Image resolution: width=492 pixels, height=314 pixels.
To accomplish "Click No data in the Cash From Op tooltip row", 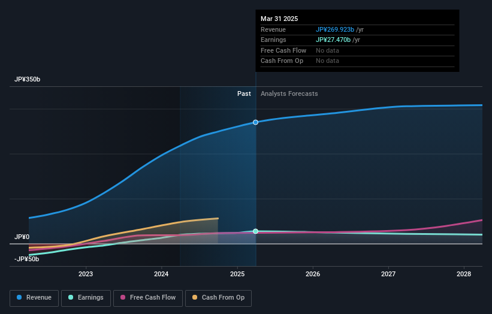I will [327, 61].
